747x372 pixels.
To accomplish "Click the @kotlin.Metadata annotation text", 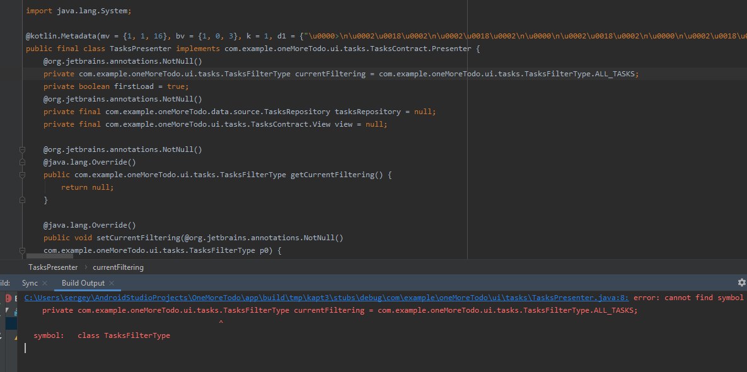I will tap(62, 36).
